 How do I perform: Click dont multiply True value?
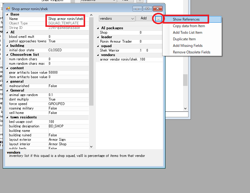click(68, 99)
